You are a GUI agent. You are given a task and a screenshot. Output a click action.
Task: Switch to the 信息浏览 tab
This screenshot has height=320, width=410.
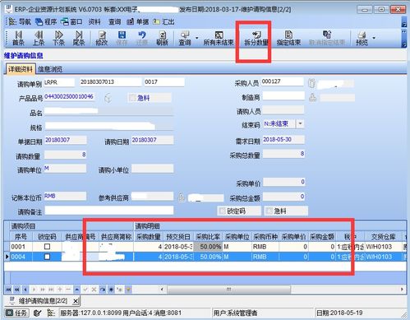(x=50, y=69)
